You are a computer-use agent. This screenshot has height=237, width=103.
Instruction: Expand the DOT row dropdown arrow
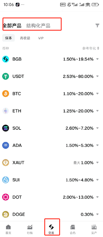coord(97,197)
